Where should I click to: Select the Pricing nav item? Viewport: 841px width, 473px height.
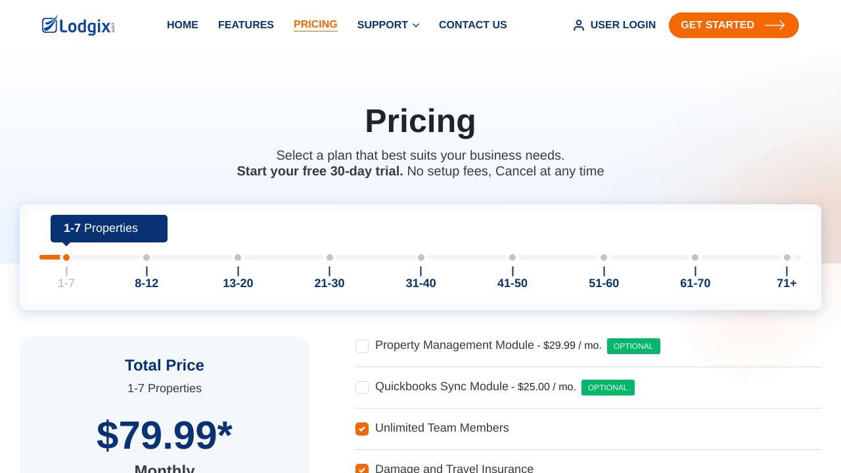pos(315,24)
